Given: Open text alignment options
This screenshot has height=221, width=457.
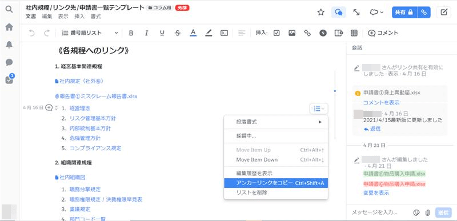Looking at the screenshot, I should (242, 33).
